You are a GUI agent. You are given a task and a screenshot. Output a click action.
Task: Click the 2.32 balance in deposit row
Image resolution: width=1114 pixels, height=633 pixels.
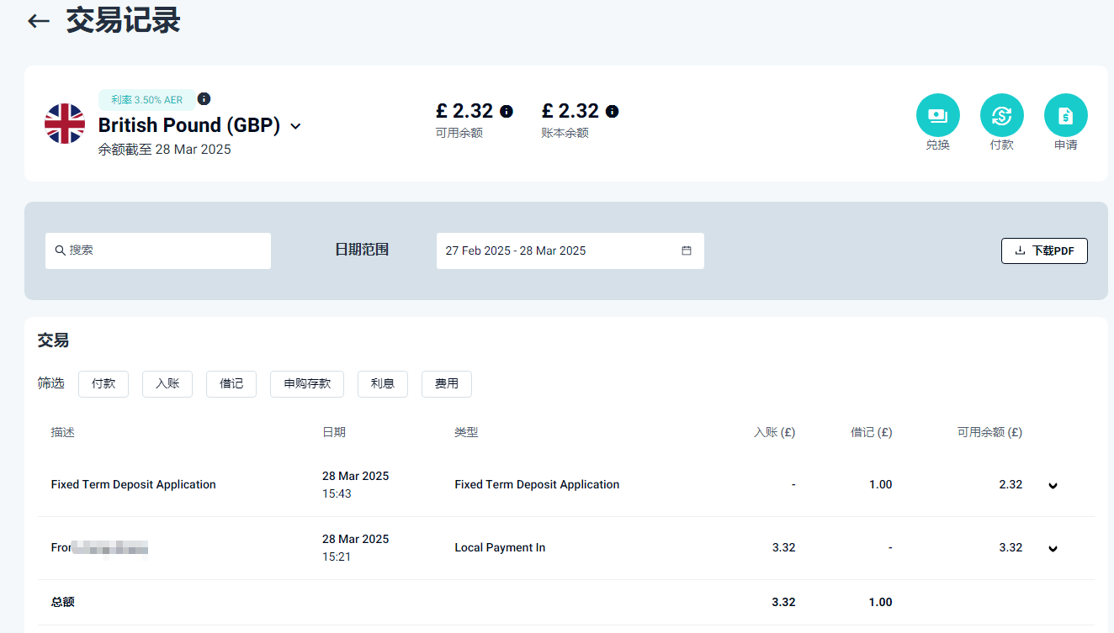pos(1011,484)
